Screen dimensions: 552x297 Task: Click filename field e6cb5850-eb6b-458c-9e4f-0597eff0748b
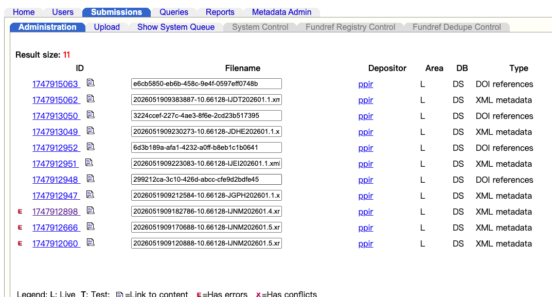(x=206, y=84)
